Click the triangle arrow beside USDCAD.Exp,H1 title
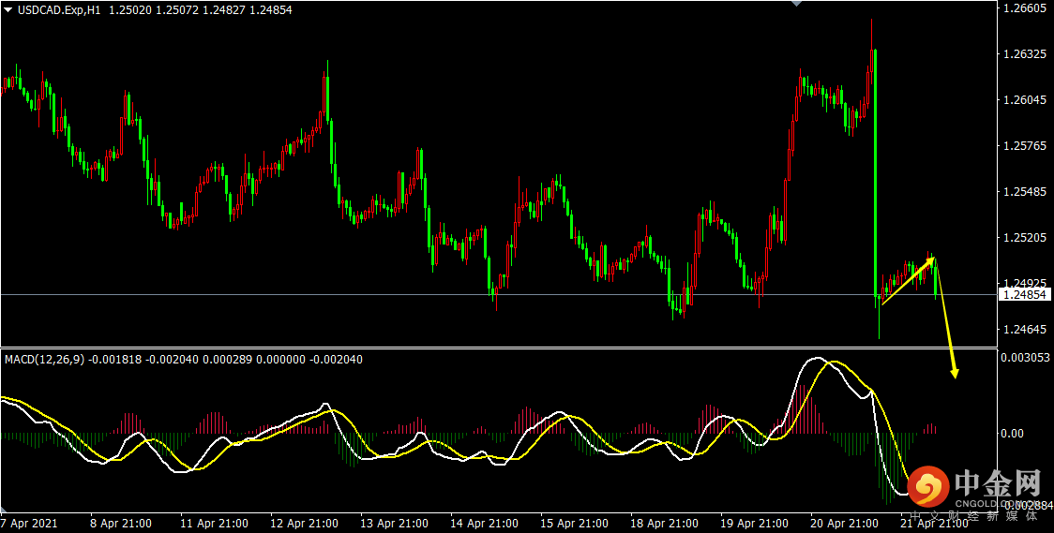This screenshot has height=533, width=1054. click(8, 10)
